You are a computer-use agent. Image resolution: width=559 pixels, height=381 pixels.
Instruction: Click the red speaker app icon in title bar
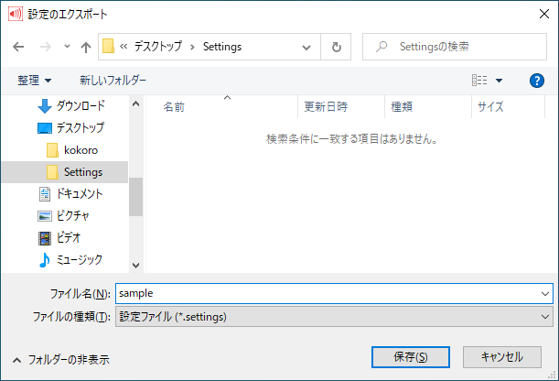(x=16, y=15)
